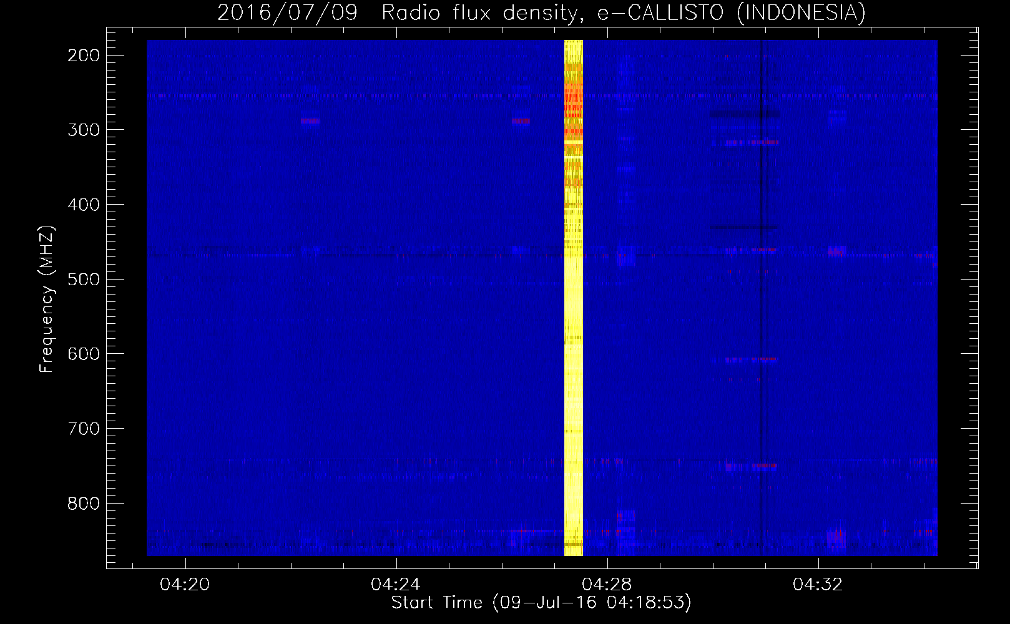Image resolution: width=1010 pixels, height=624 pixels.
Task: Click the 04:32 time tick label
Action: [x=818, y=585]
